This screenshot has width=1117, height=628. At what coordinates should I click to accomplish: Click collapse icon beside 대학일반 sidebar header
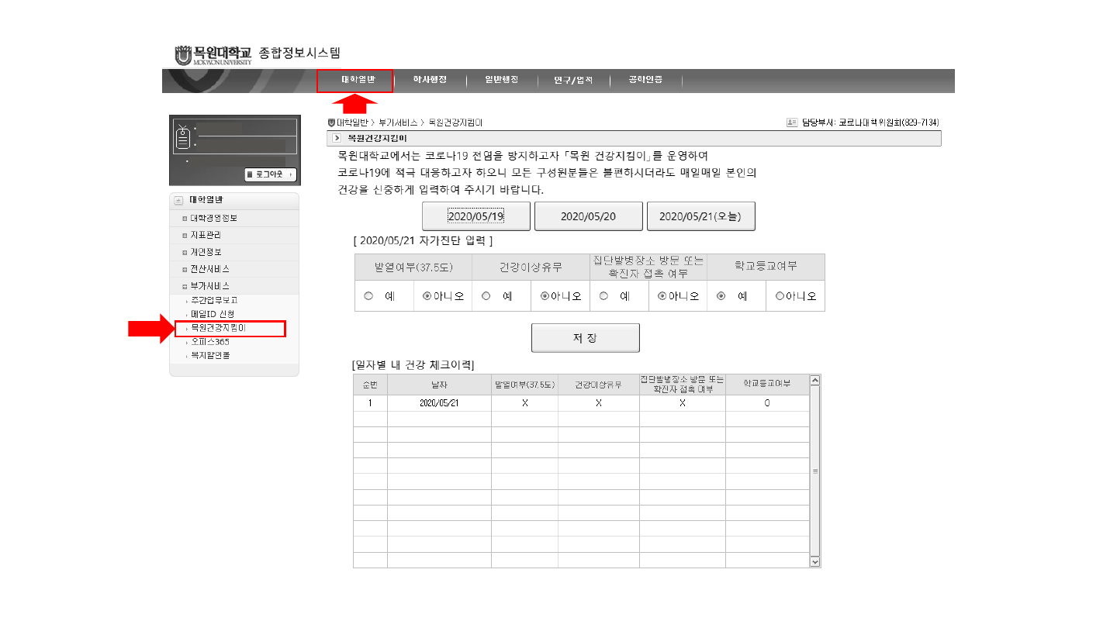[x=179, y=200]
